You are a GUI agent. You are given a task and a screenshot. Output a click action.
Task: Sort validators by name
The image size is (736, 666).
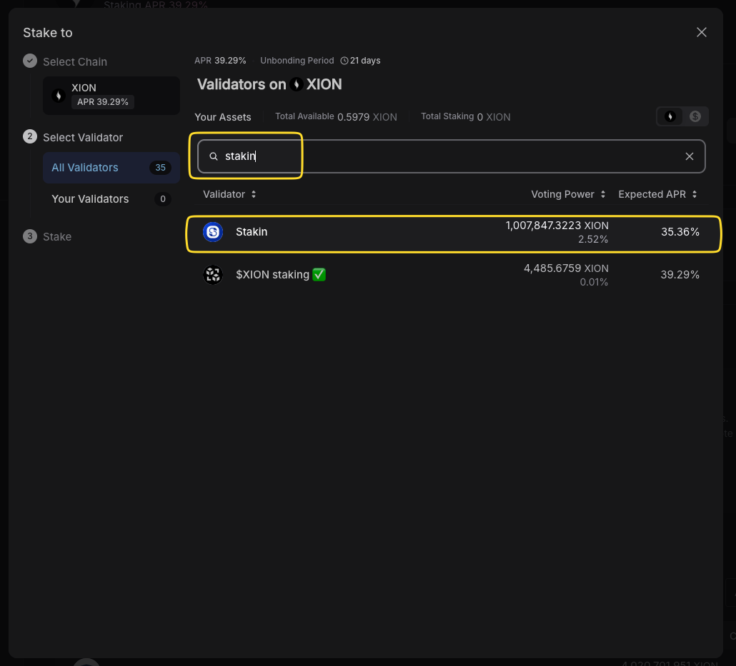(229, 194)
